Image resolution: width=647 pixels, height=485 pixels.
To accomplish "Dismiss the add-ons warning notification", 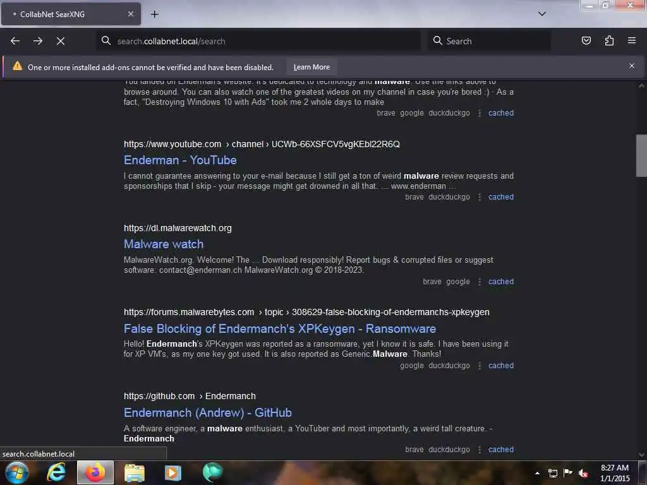I will [632, 66].
